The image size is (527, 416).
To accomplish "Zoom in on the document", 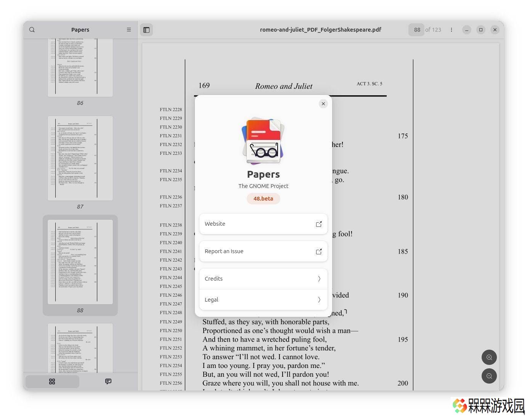I will [489, 358].
